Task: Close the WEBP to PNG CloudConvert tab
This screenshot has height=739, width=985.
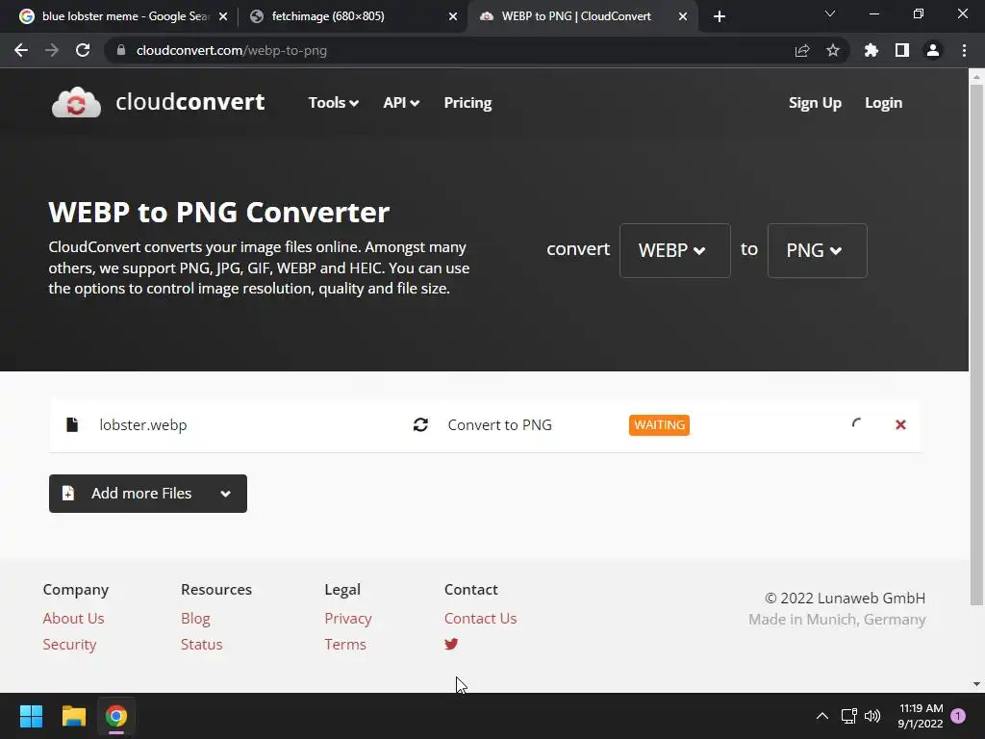Action: point(683,16)
